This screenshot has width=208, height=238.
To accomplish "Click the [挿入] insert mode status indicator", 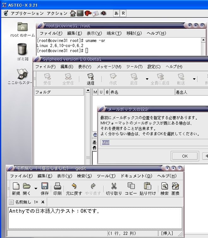I will [x=167, y=233].
